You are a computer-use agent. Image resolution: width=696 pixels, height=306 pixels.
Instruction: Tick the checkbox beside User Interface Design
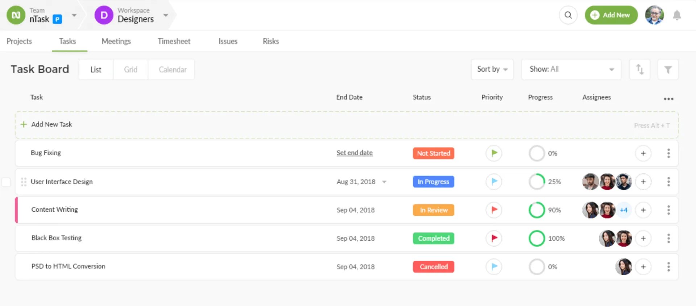(x=6, y=182)
